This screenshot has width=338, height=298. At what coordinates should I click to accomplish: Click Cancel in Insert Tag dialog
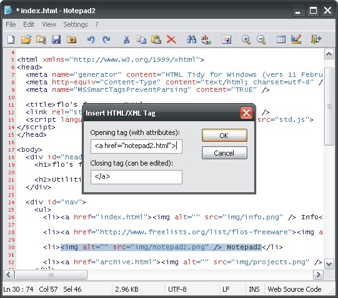coord(224,153)
